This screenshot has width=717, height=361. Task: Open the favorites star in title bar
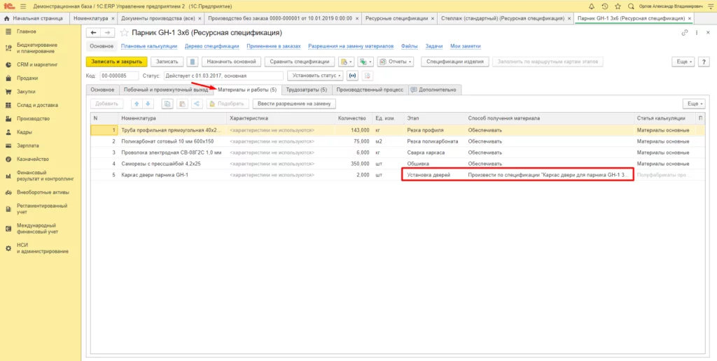tap(618, 6)
